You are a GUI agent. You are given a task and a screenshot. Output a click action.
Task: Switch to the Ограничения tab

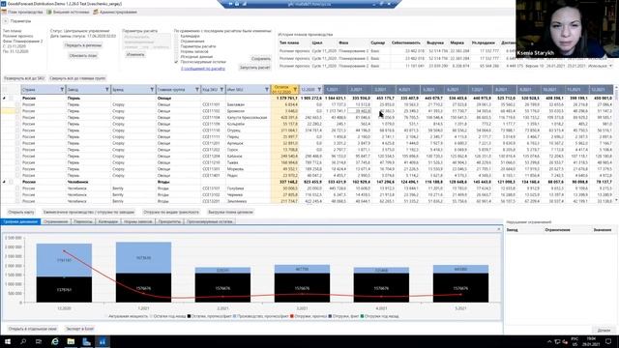coord(56,221)
